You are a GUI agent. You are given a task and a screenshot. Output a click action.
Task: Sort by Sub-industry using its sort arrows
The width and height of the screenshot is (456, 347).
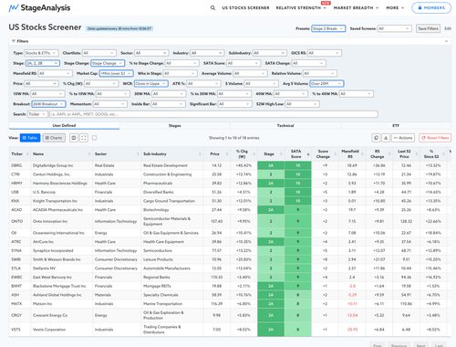coord(200,154)
